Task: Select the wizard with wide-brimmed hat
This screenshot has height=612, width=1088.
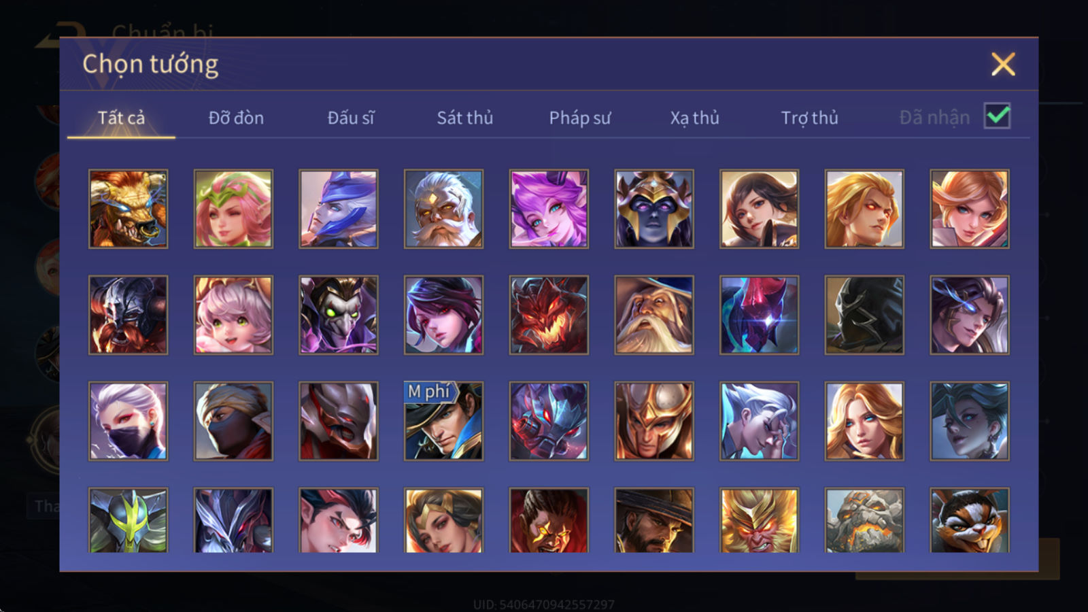Action: pos(654,315)
